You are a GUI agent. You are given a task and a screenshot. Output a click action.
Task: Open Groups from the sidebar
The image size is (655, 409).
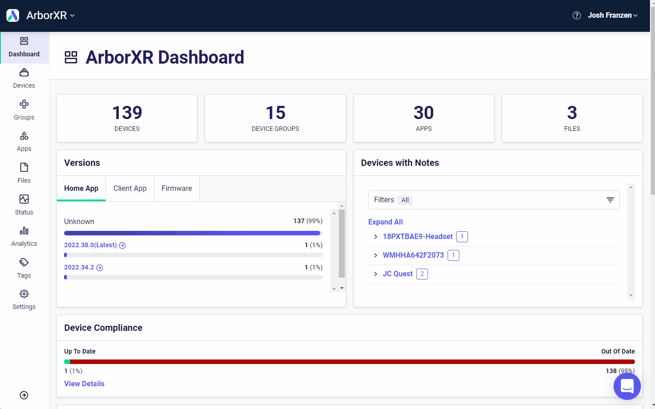click(24, 111)
